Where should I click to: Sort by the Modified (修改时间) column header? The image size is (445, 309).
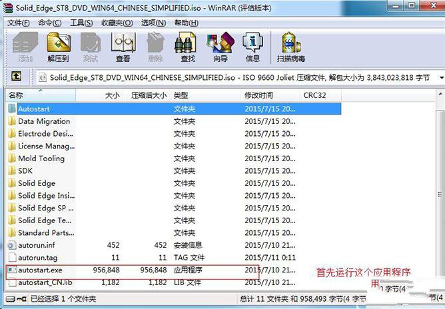coord(270,95)
